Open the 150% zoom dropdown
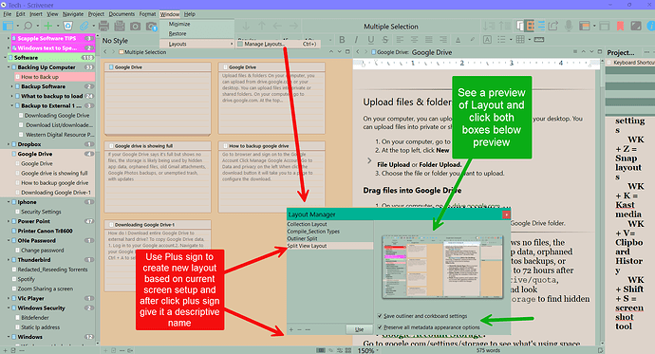 (368, 350)
